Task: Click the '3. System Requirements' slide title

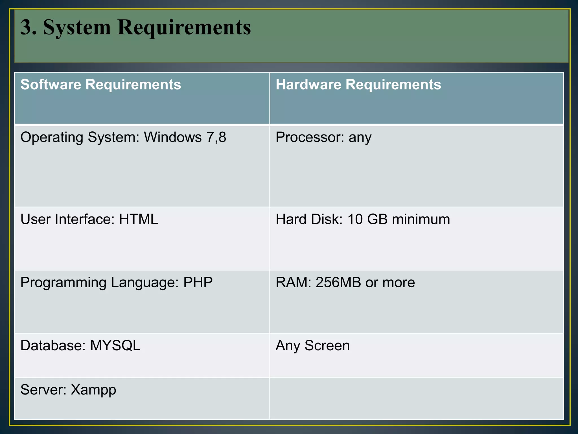Action: [135, 27]
